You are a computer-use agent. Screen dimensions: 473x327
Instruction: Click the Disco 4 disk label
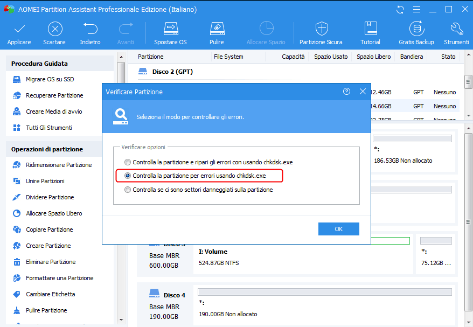pos(175,295)
